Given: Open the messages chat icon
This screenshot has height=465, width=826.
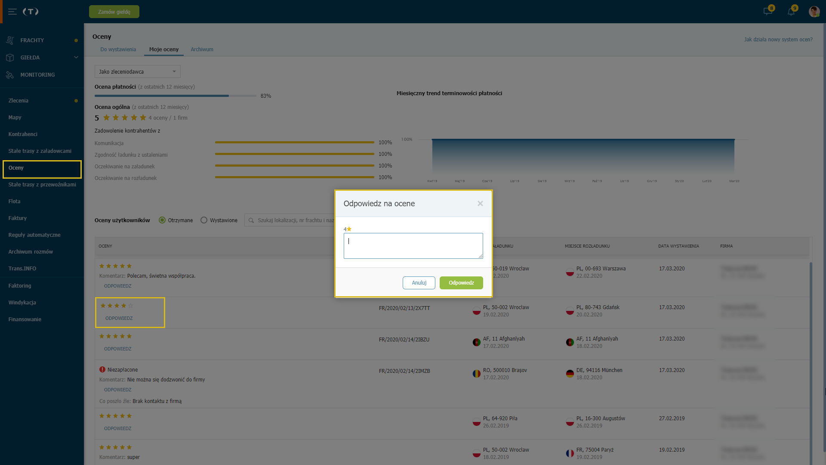Looking at the screenshot, I should 767,12.
